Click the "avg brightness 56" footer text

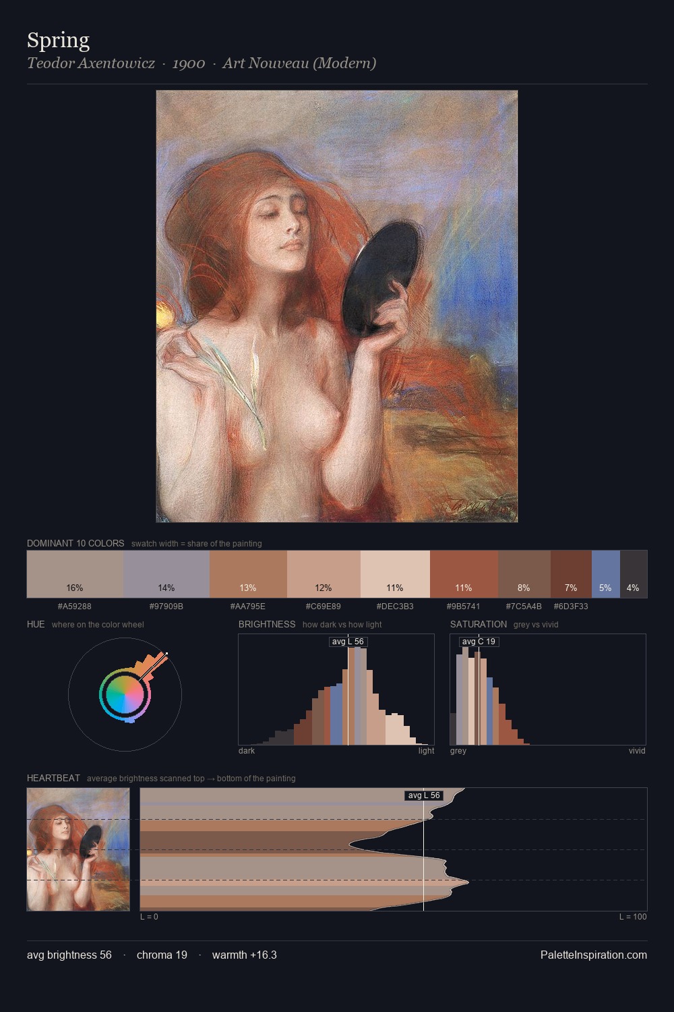click(x=69, y=955)
